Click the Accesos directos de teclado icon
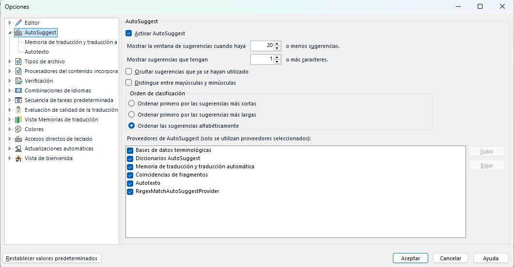The image size is (514, 267). [x=18, y=139]
